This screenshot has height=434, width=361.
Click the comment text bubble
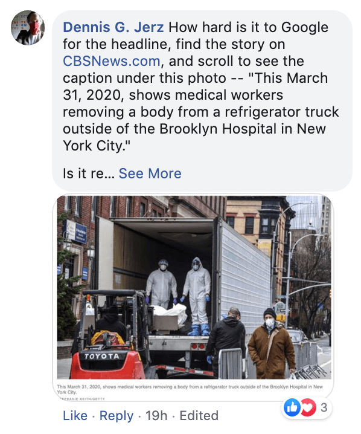pyautogui.click(x=202, y=101)
